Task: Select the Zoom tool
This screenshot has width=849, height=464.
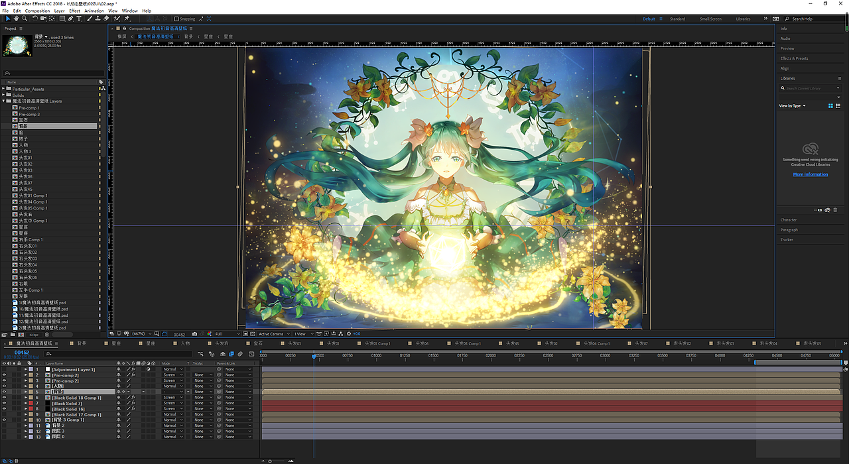Action: 24,19
